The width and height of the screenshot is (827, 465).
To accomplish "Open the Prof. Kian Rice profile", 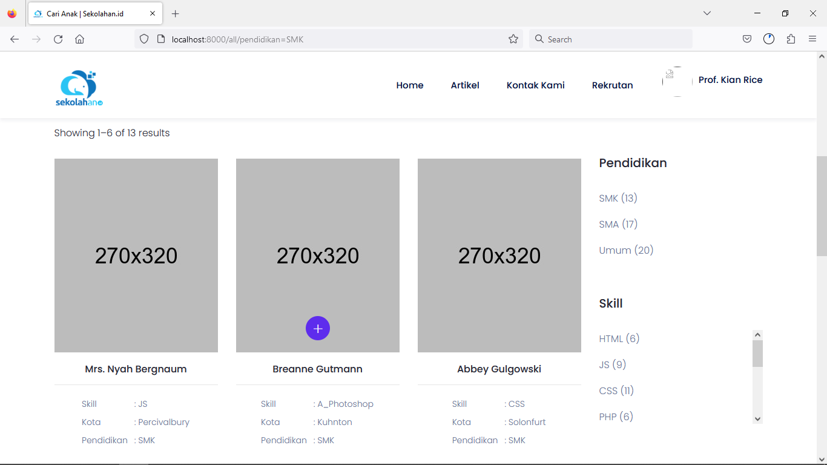I will (730, 80).
